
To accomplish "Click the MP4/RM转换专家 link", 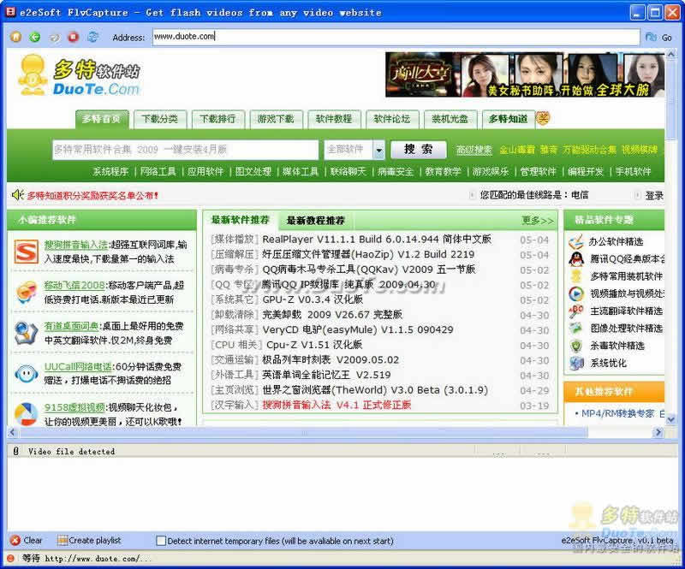I will click(x=617, y=413).
